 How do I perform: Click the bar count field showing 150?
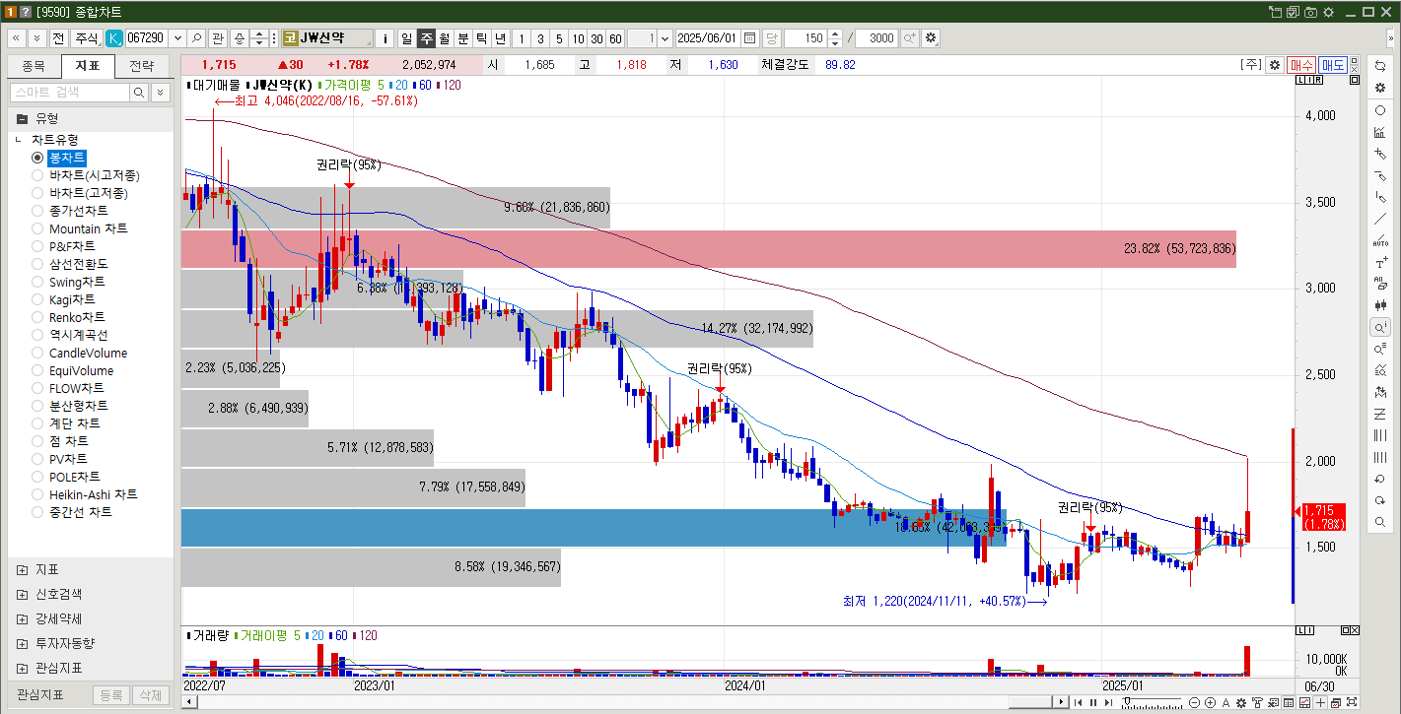tap(806, 37)
